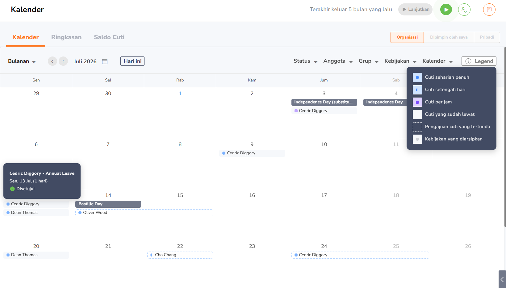Viewport: 506px width, 288px height.
Task: Open the date picker calendar icon
Action: (105, 61)
